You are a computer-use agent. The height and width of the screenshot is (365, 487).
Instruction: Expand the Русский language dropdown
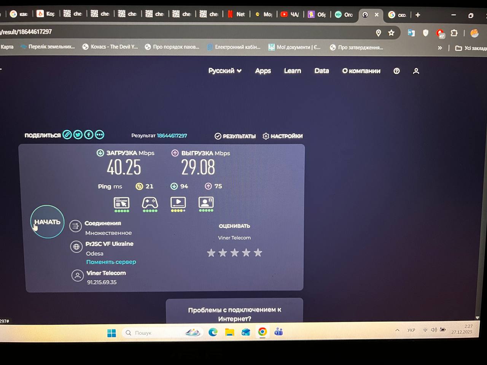[x=225, y=71]
